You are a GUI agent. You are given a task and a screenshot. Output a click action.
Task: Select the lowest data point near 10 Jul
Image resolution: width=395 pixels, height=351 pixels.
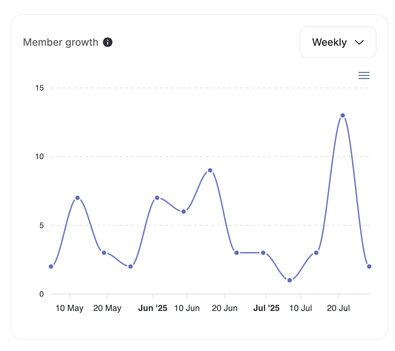coord(289,280)
